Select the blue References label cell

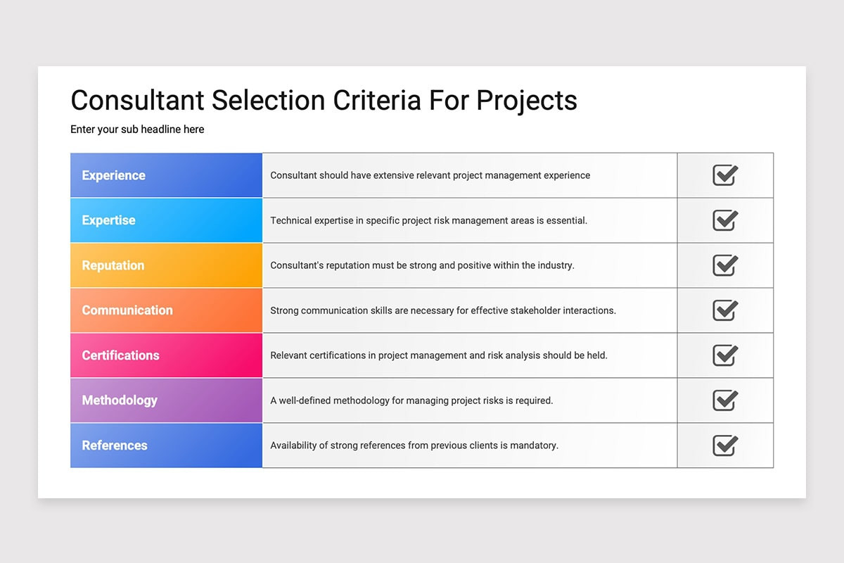[166, 445]
